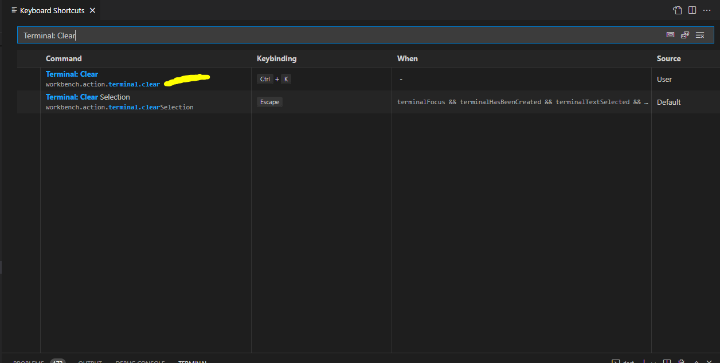Open Keyboard Shortcuts JSON file icon
Viewport: 720px width, 363px height.
678,10
